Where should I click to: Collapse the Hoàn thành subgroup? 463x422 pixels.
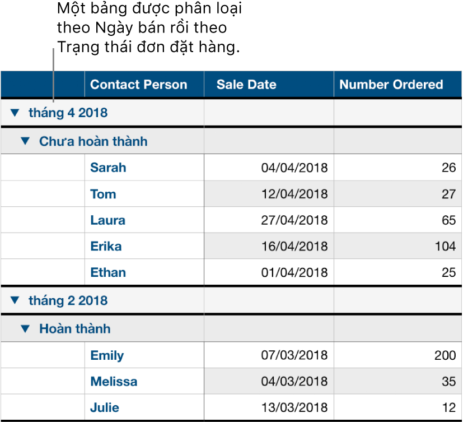(25, 328)
